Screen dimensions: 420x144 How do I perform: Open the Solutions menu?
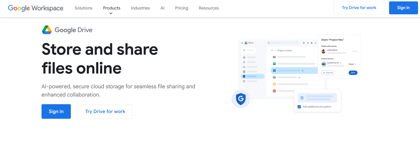point(83,8)
